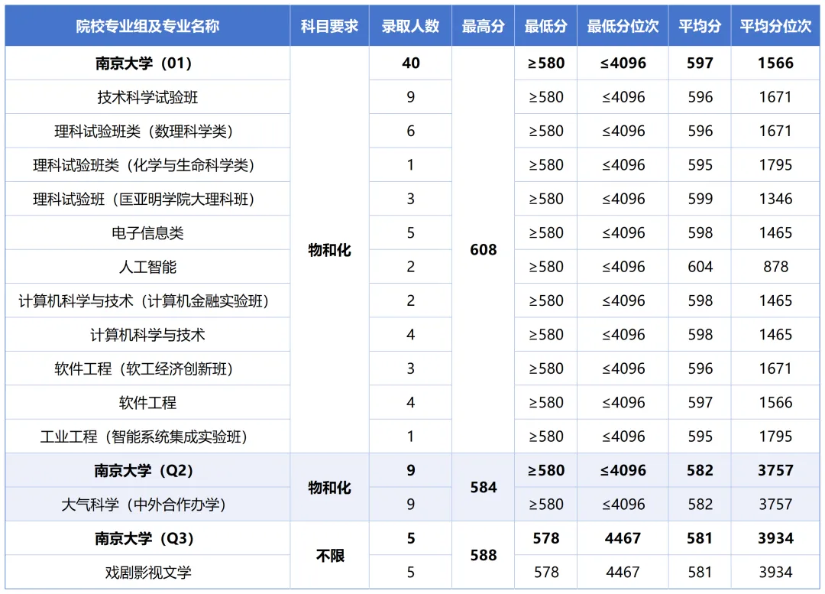Click average rank 3757 in 大气科学 row
The height and width of the screenshot is (594, 825).
click(775, 505)
